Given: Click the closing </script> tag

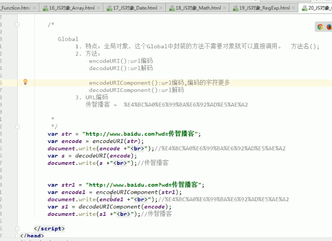Looking at the screenshot, I should point(49,229).
